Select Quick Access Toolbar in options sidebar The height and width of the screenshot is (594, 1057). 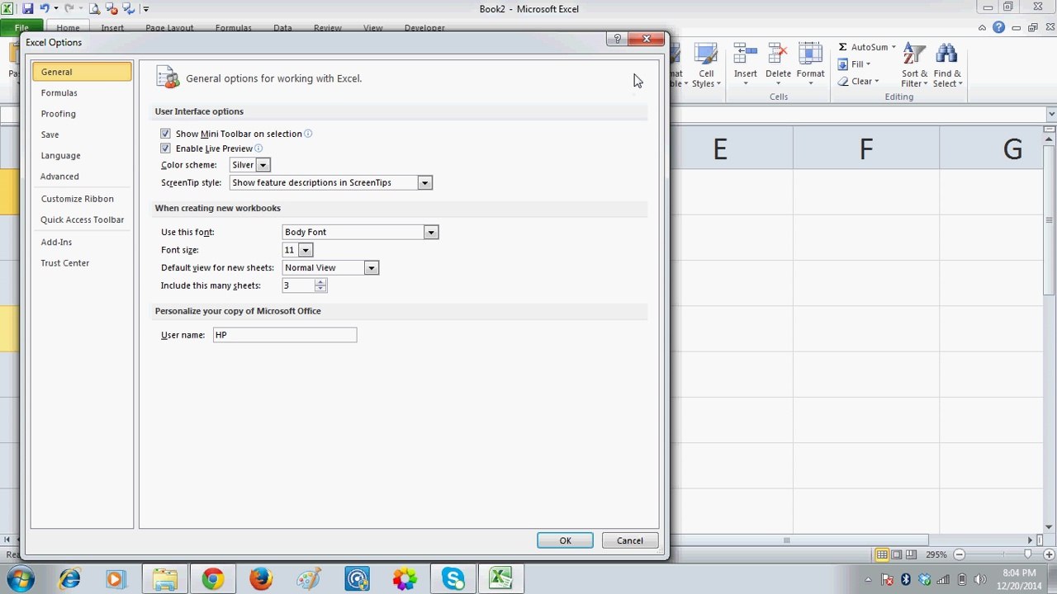click(x=82, y=219)
